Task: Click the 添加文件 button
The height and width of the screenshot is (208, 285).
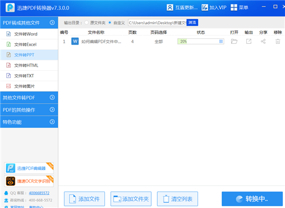Action: click(x=84, y=199)
